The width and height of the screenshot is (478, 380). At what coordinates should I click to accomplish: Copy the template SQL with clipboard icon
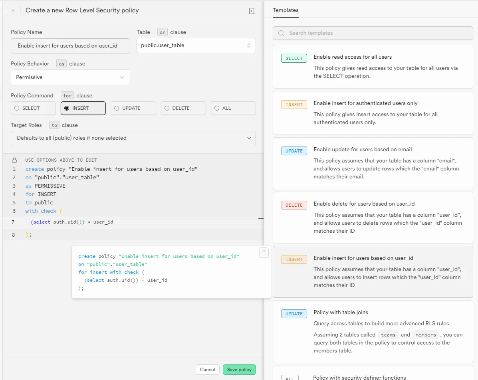264,253
